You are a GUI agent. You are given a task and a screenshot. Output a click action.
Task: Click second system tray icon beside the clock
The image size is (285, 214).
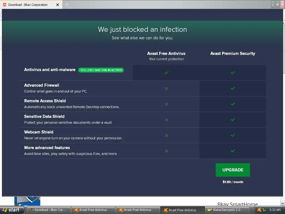(264, 210)
